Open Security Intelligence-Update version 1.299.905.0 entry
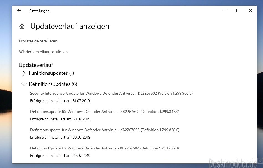This screenshot has width=263, height=168. (111, 93)
